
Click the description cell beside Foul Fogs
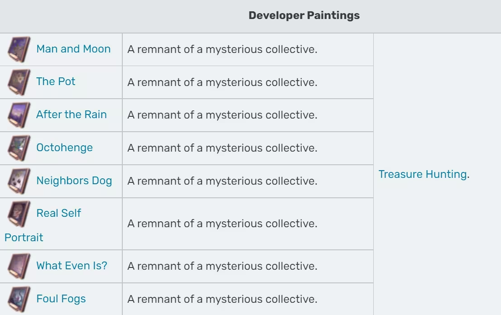pyautogui.click(x=248, y=299)
